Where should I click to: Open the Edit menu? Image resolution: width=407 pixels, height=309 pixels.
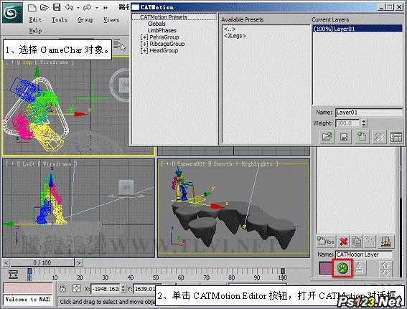(x=35, y=19)
